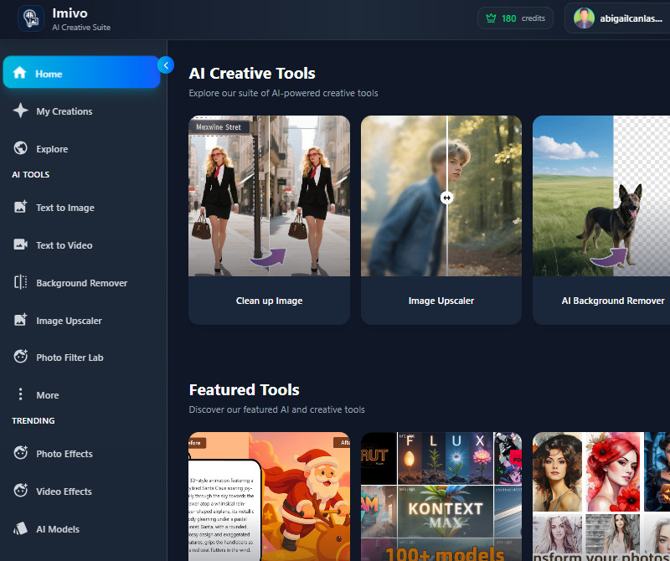Click the My Creations sparkle icon
Screen dimensions: 670x561
tap(20, 111)
